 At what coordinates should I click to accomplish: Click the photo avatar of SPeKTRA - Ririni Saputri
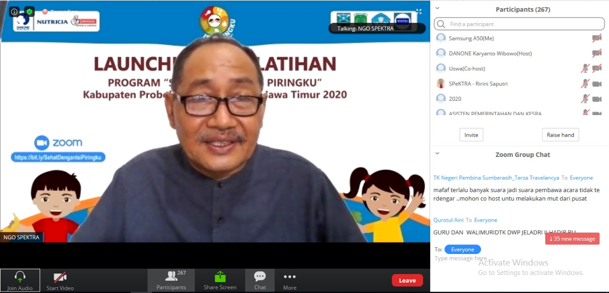pyautogui.click(x=441, y=84)
